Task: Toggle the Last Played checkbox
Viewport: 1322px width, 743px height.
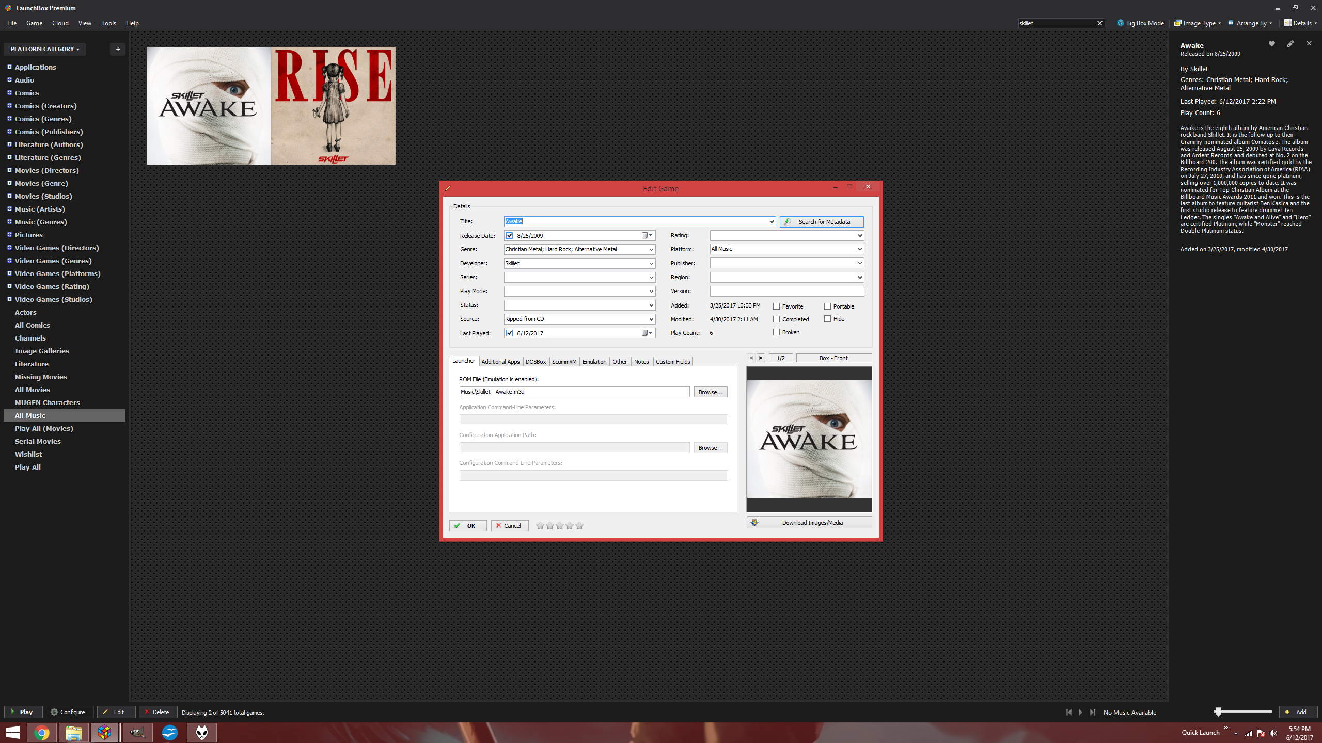Action: coord(510,333)
